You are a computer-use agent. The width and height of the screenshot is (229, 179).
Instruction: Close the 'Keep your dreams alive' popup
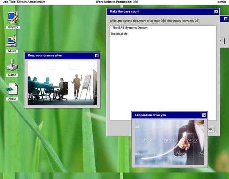click(x=97, y=56)
